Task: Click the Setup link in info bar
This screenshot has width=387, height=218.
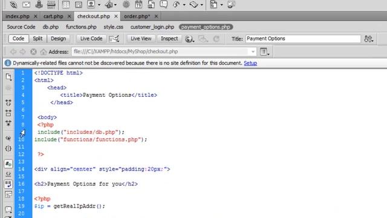Action: pos(250,63)
